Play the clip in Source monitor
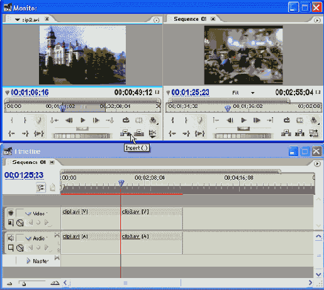The width and height of the screenshot is (324, 290). click(82, 120)
